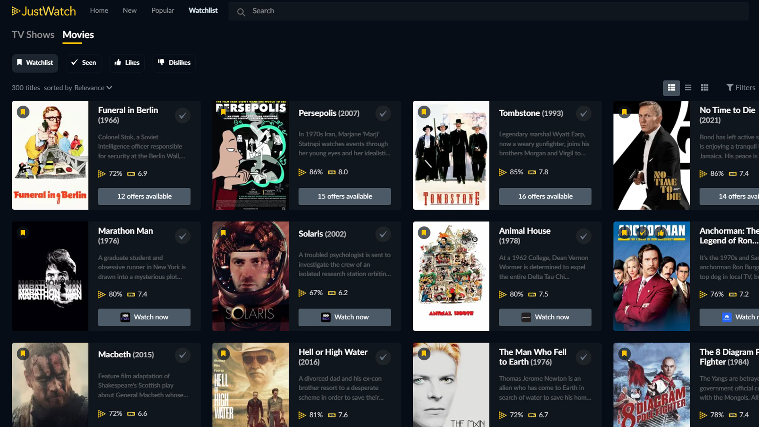
Task: Toggle the Seen checkmark on Tombstone
Action: click(583, 113)
